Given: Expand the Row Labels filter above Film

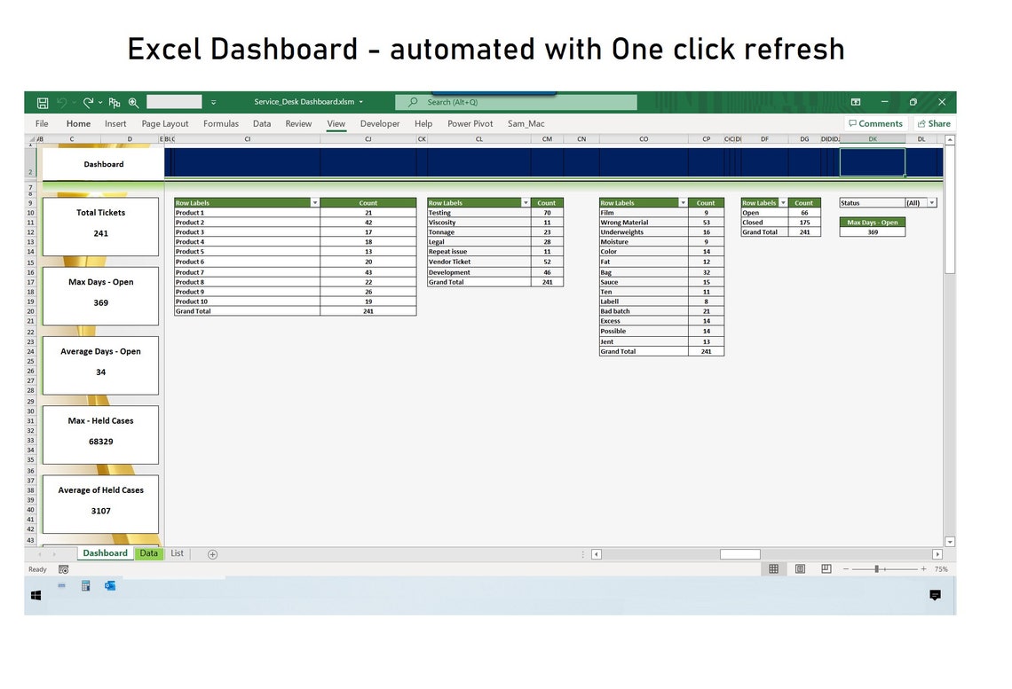Looking at the screenshot, I should coord(682,202).
